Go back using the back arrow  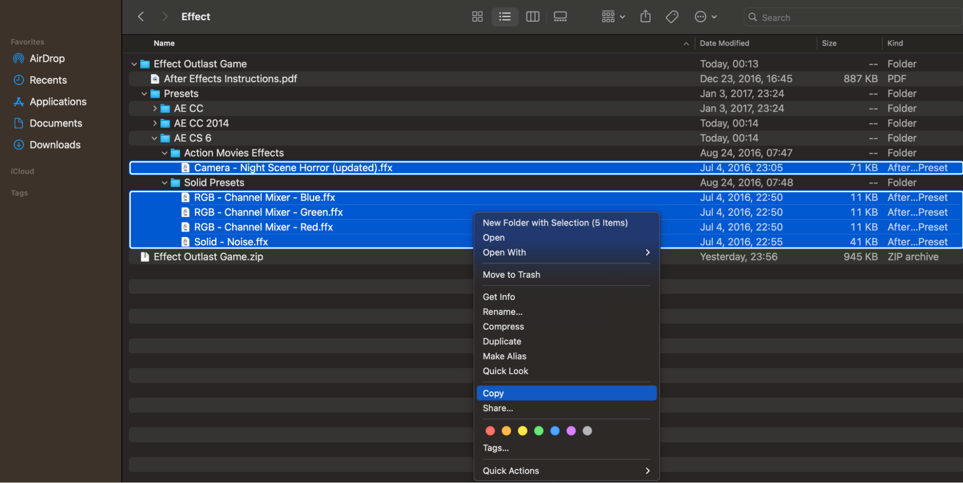pyautogui.click(x=141, y=17)
